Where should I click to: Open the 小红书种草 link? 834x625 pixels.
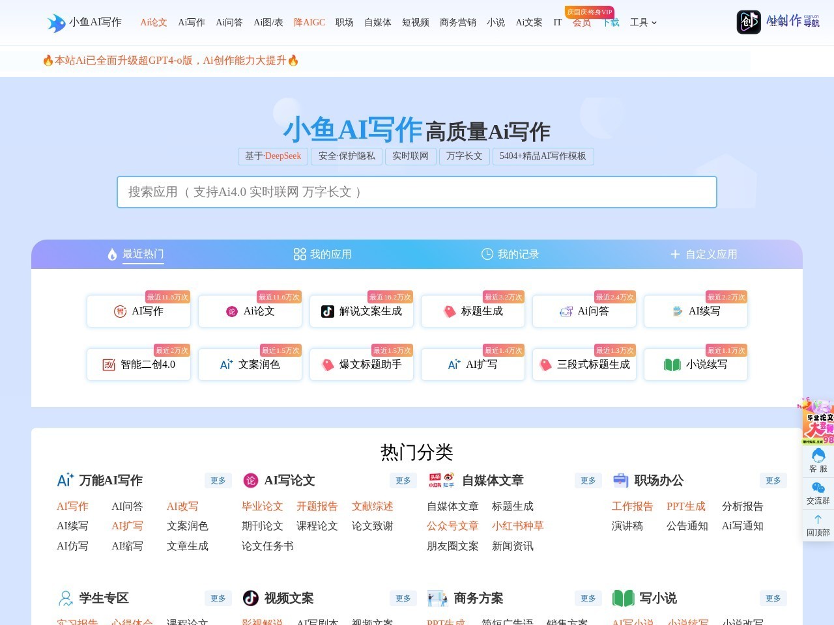[518, 526]
